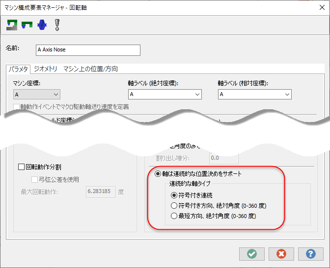Click the exclamation mark toolbar icon
The width and height of the screenshot is (330, 268).
(57, 25)
